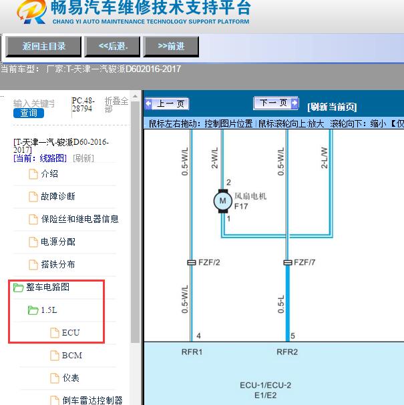This screenshot has width=404, height=405.
Task: Click the [刷新当前页] link
Action: coord(332,107)
